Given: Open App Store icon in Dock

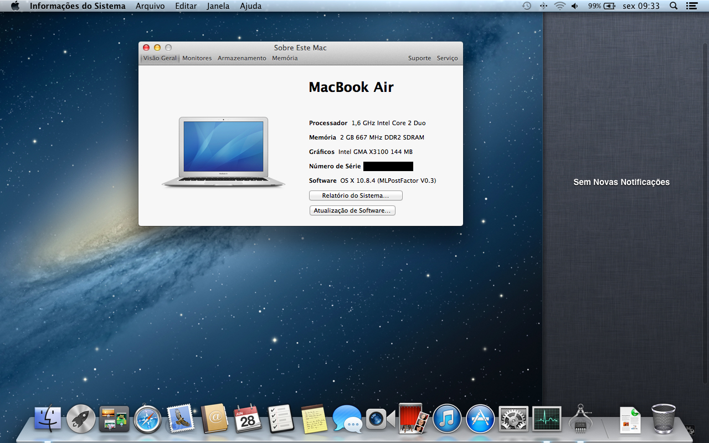Looking at the screenshot, I should [480, 419].
